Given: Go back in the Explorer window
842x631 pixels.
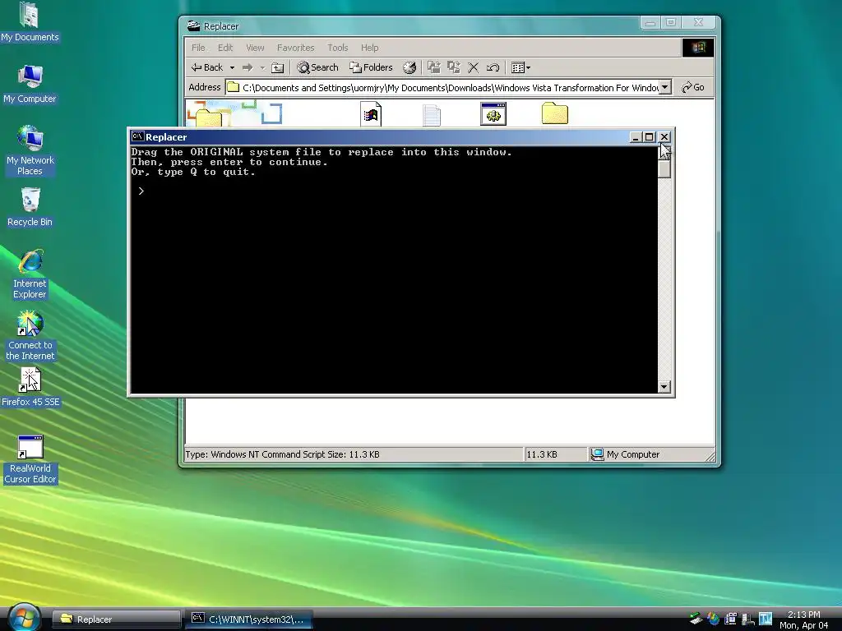Looking at the screenshot, I should [x=207, y=67].
